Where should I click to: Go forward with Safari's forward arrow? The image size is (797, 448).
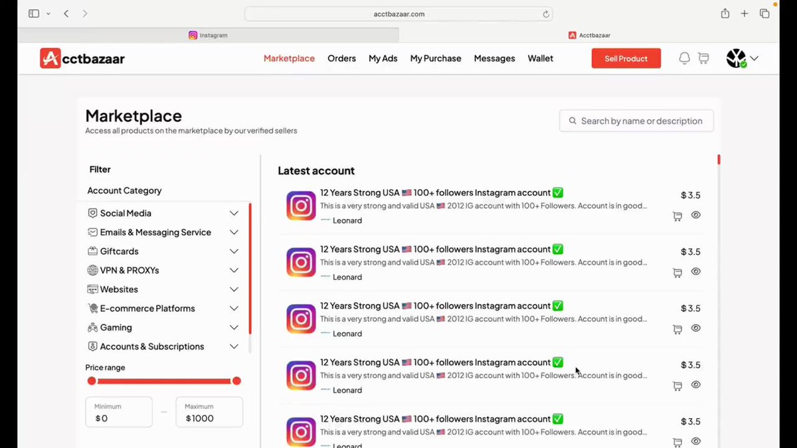84,13
